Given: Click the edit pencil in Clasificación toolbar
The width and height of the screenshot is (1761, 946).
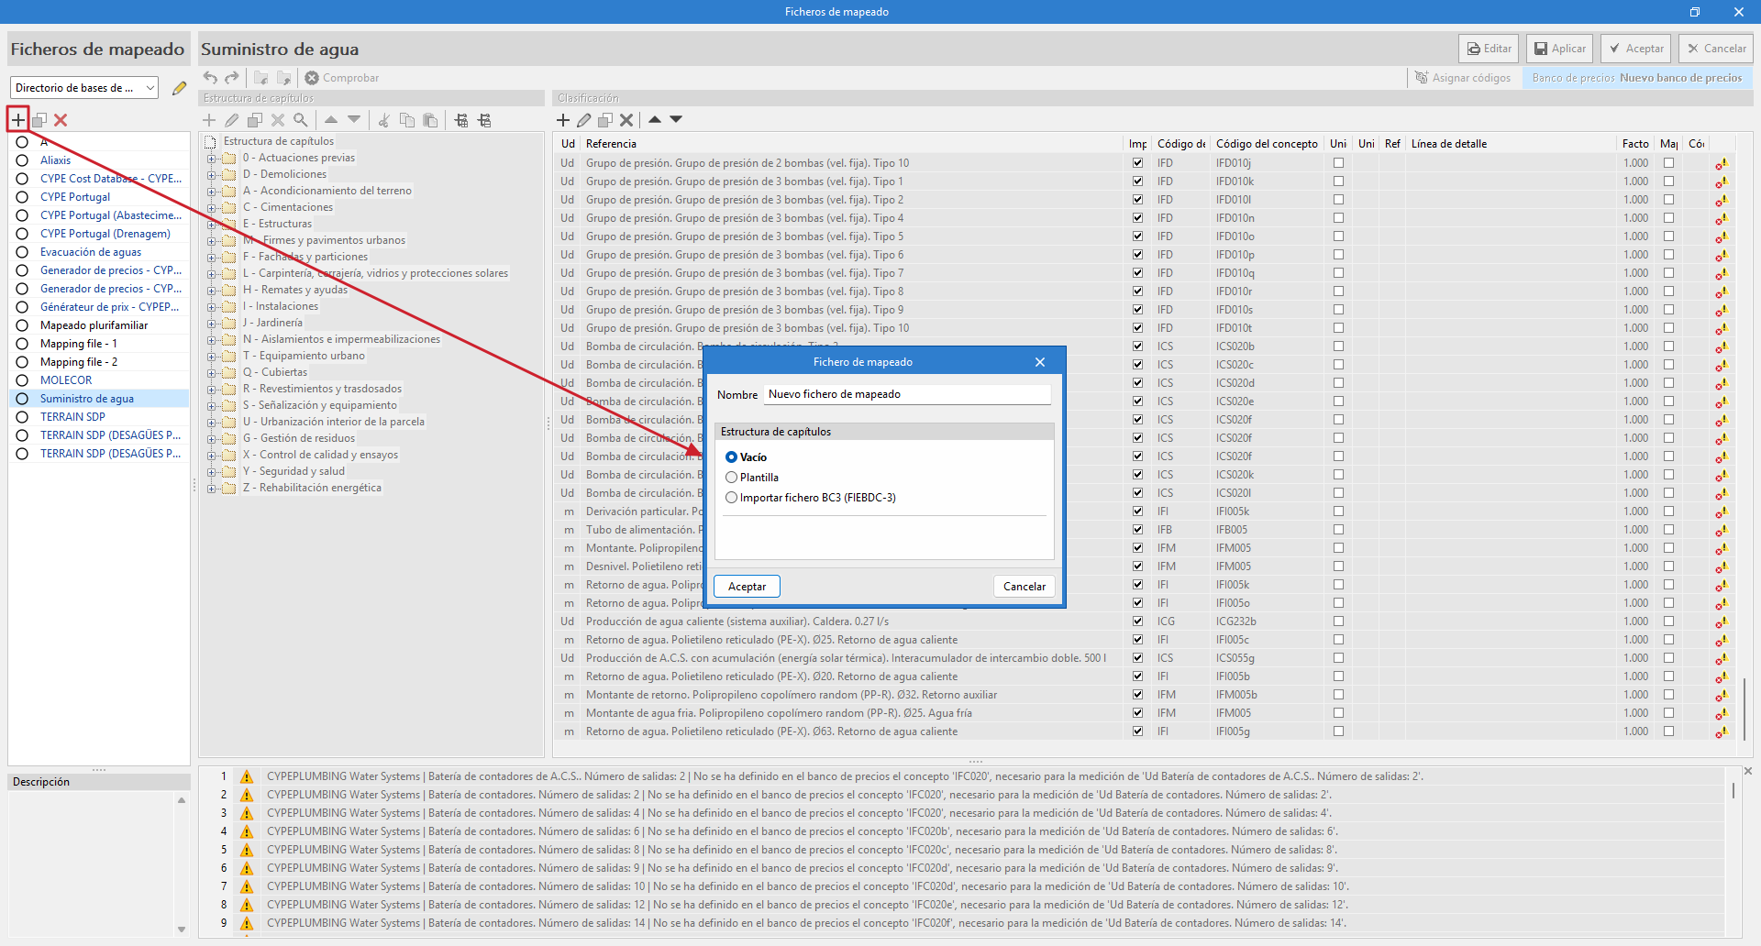Looking at the screenshot, I should point(584,120).
